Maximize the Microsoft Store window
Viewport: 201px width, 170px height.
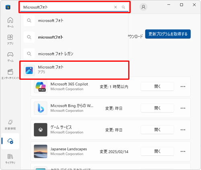coord(181,5)
